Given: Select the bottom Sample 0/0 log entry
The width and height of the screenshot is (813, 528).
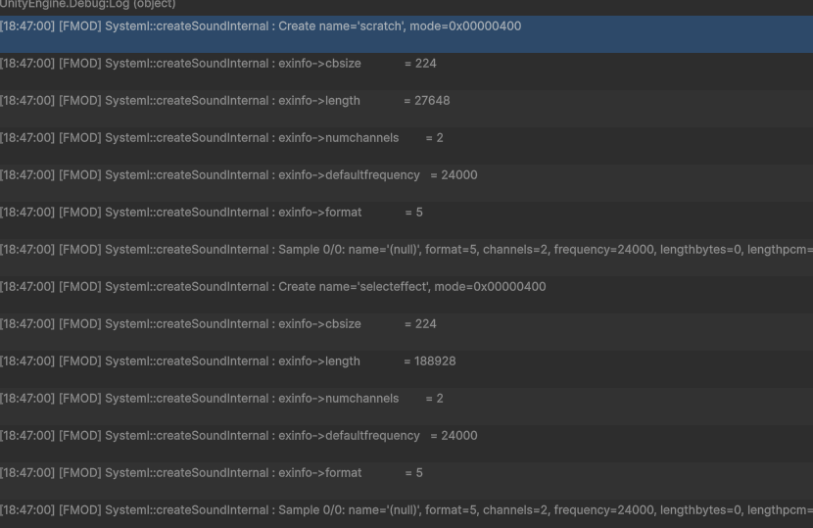Looking at the screenshot, I should (406, 510).
